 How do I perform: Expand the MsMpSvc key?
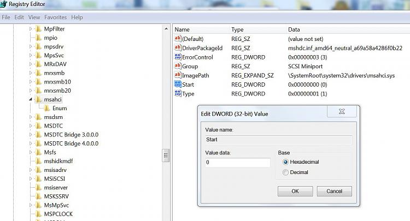click(31, 205)
